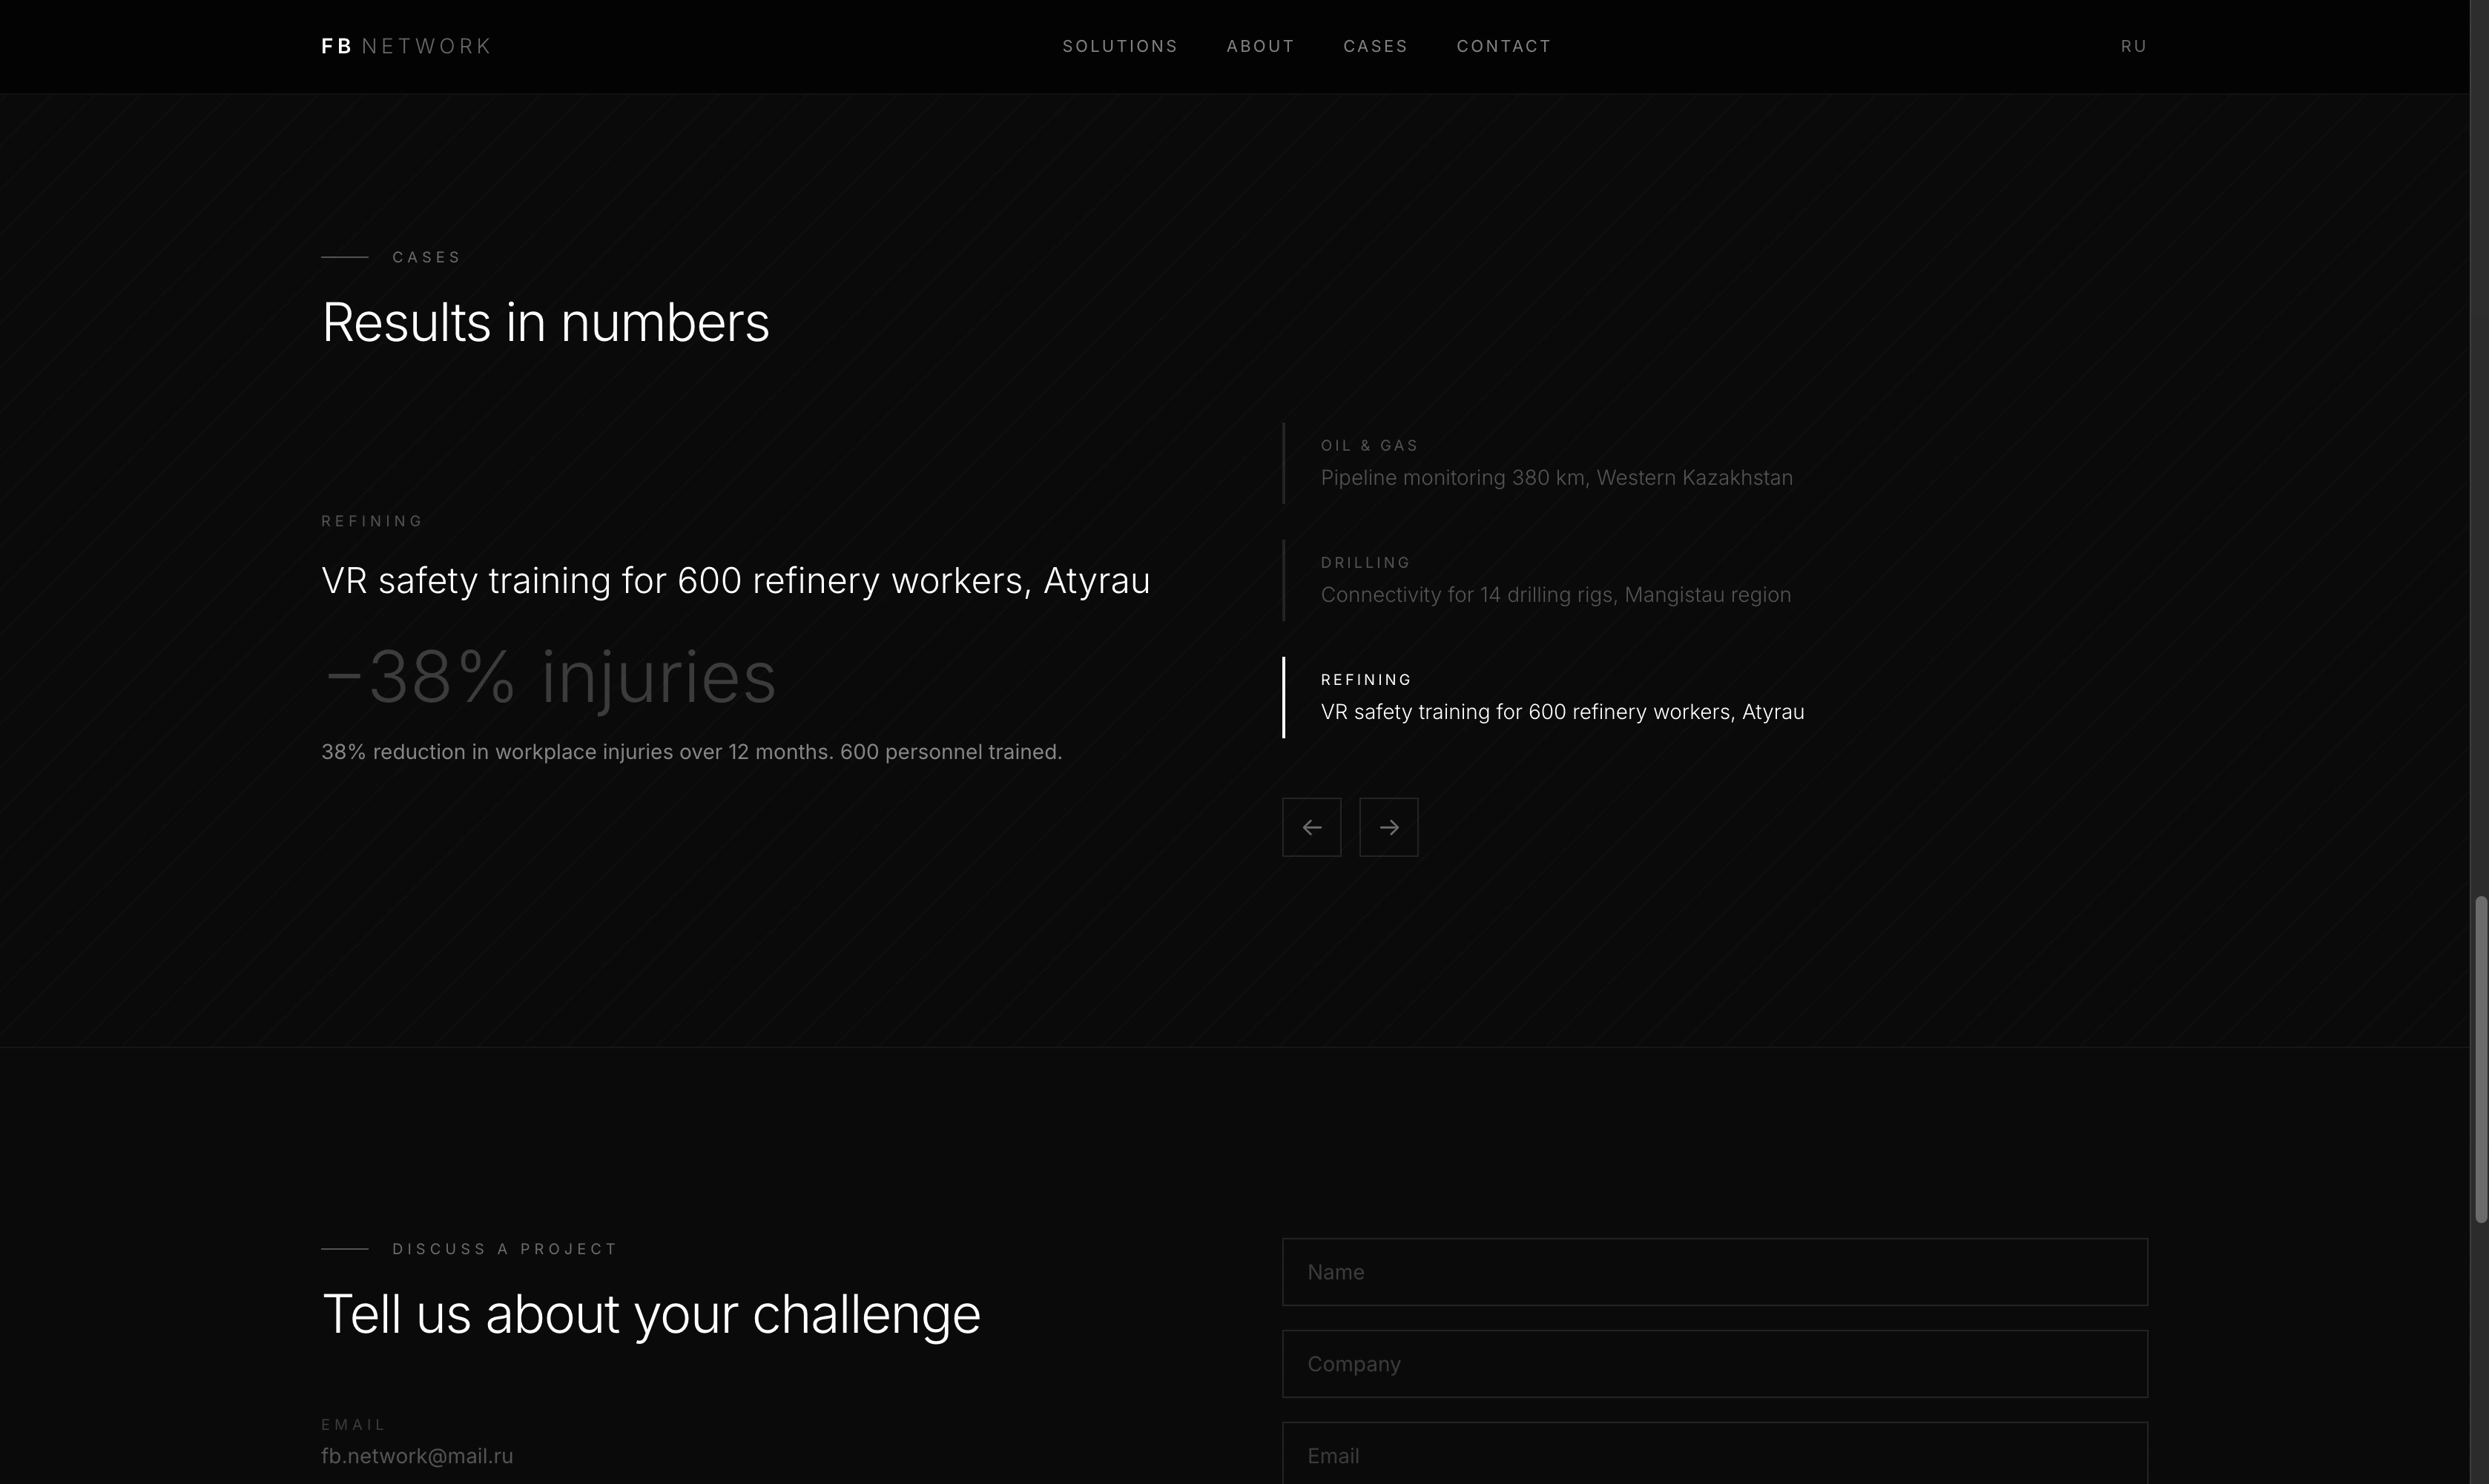Open the Solutions nav item
The height and width of the screenshot is (1484, 2489).
(1119, 46)
